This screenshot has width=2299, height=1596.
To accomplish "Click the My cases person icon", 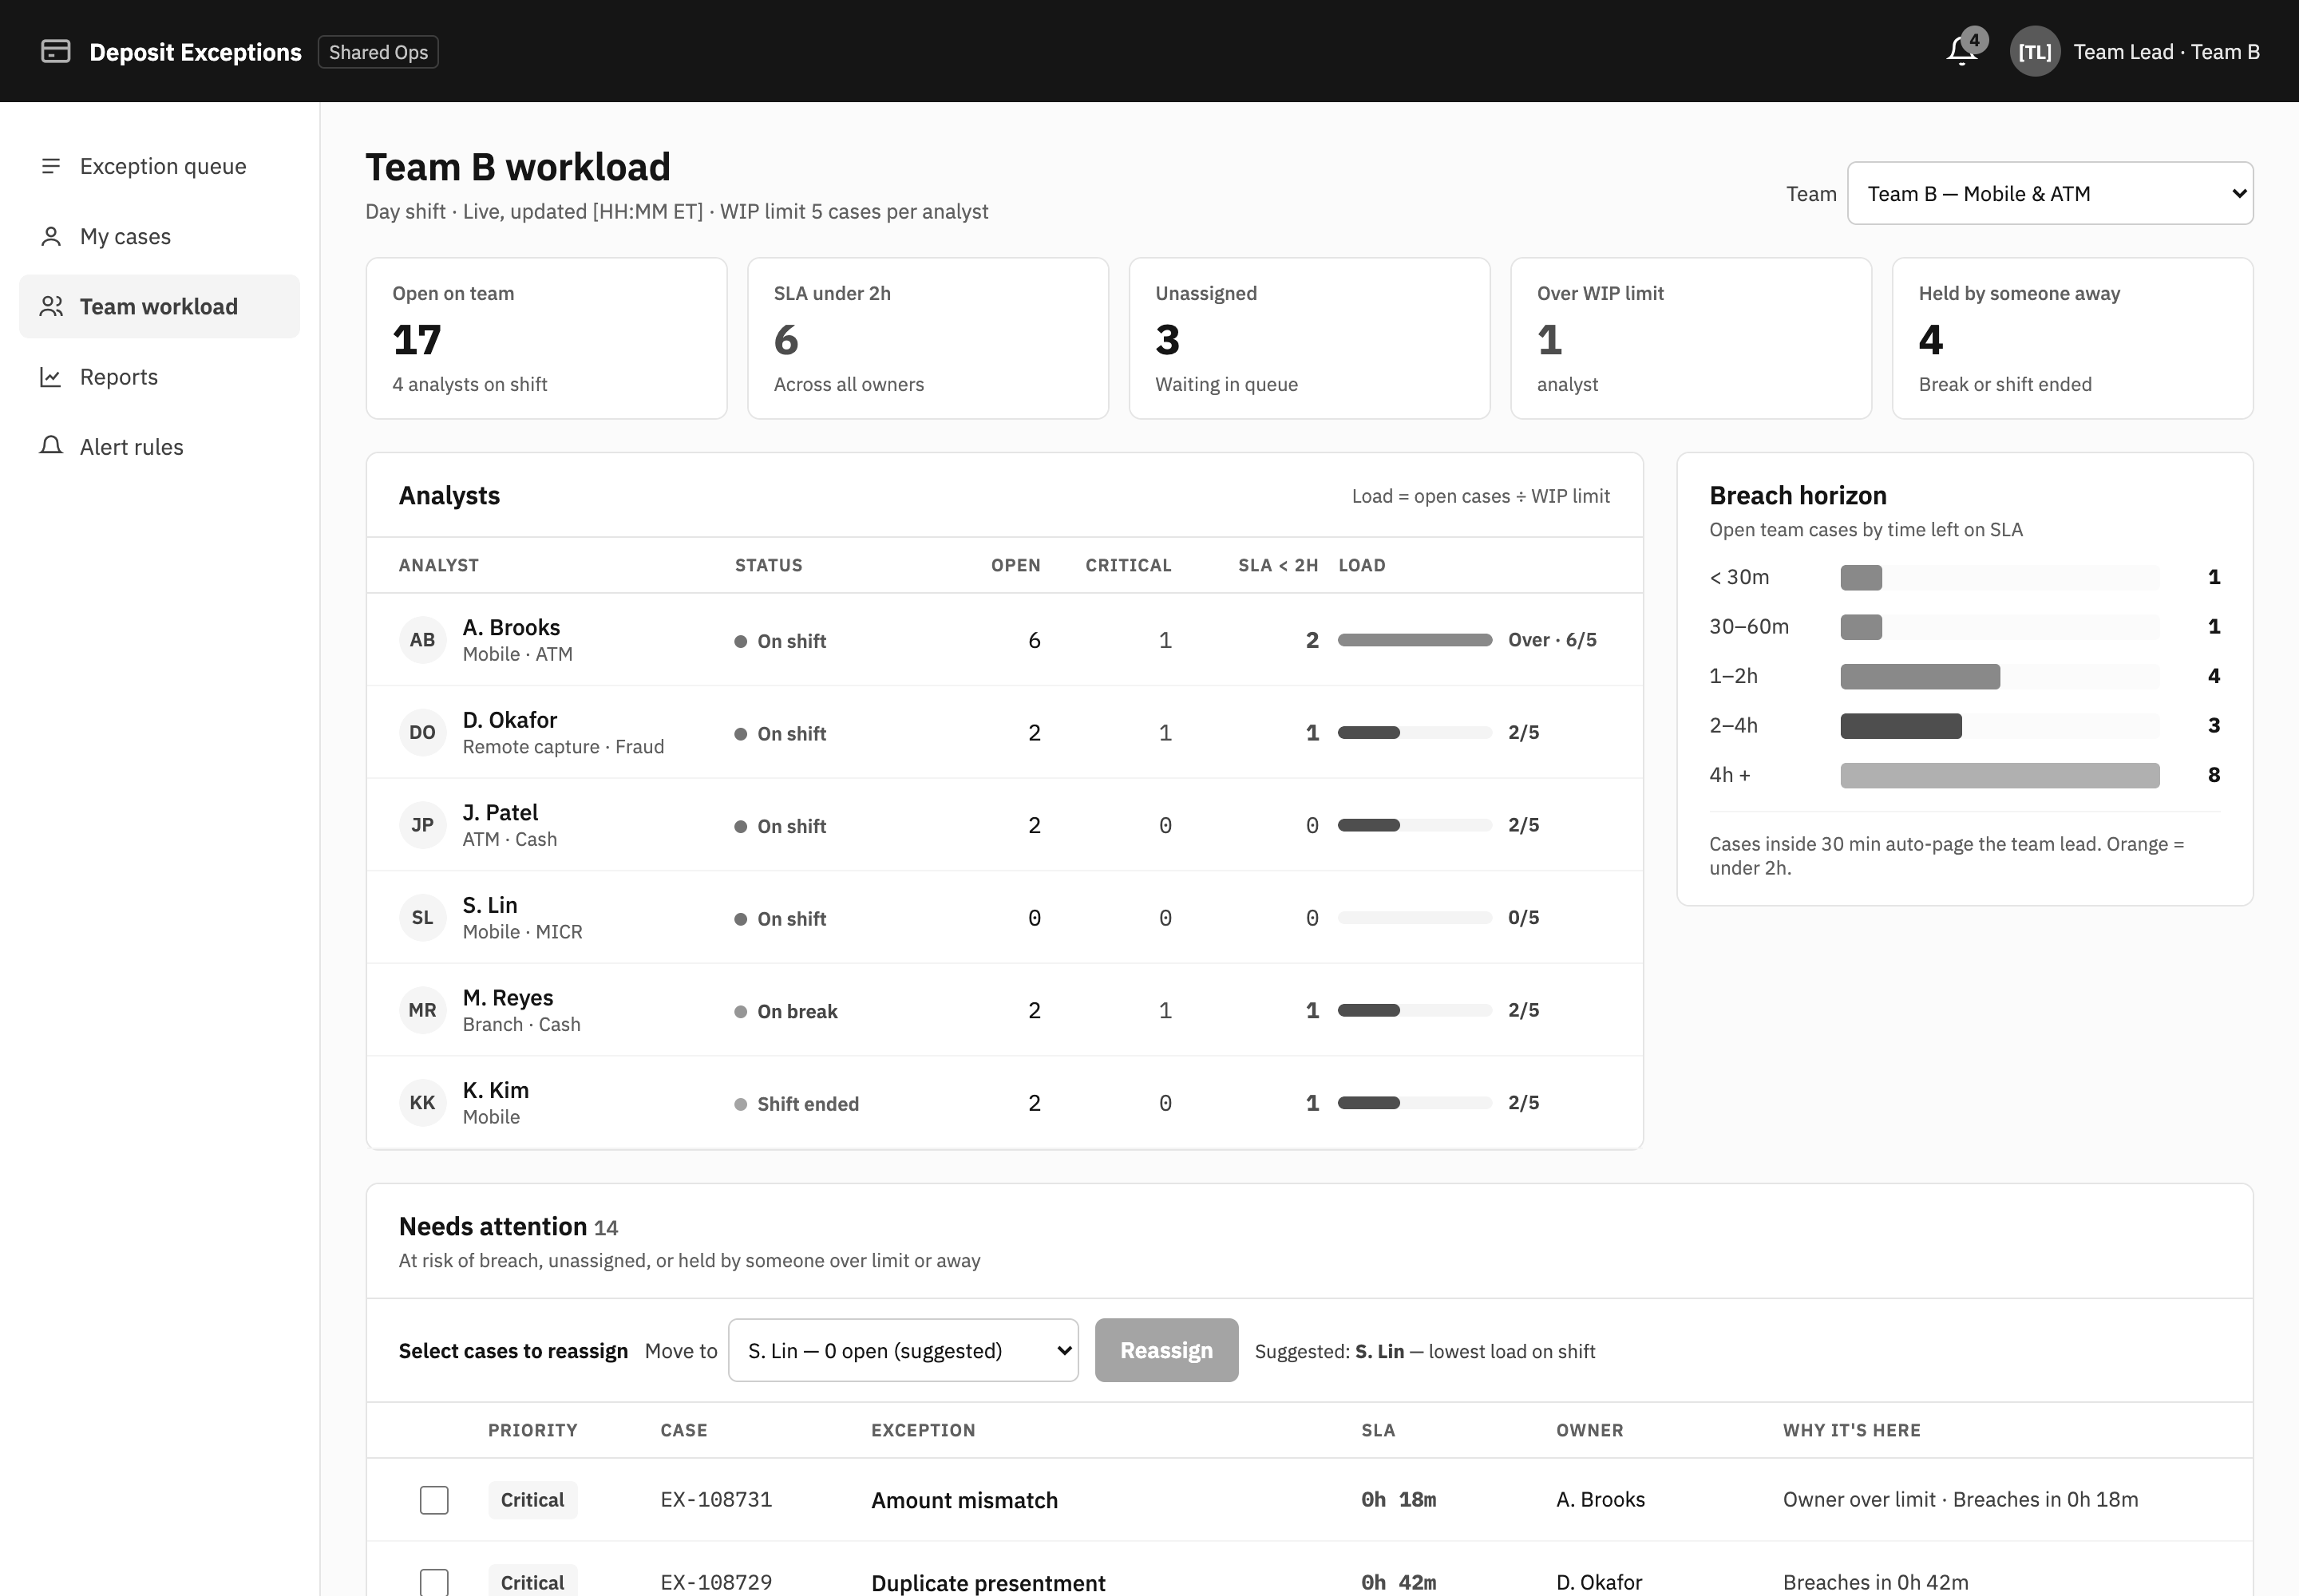I will [51, 236].
